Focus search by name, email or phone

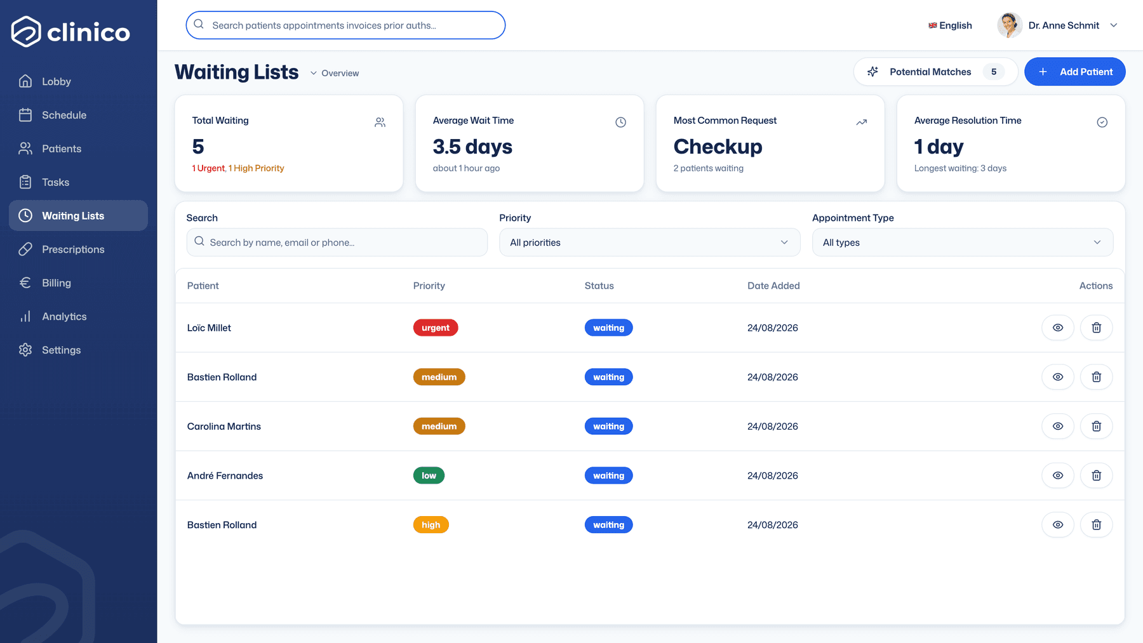tap(337, 242)
